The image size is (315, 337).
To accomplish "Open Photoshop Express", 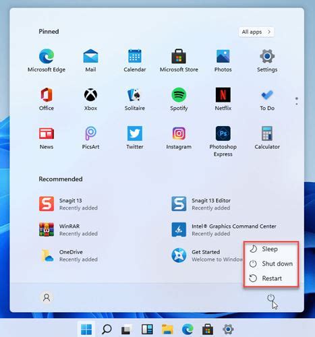I will point(223,141).
